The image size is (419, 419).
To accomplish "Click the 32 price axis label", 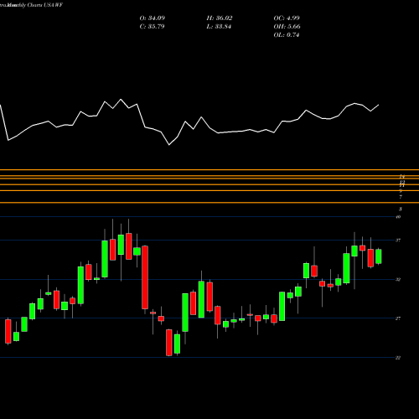I will click(398, 279).
